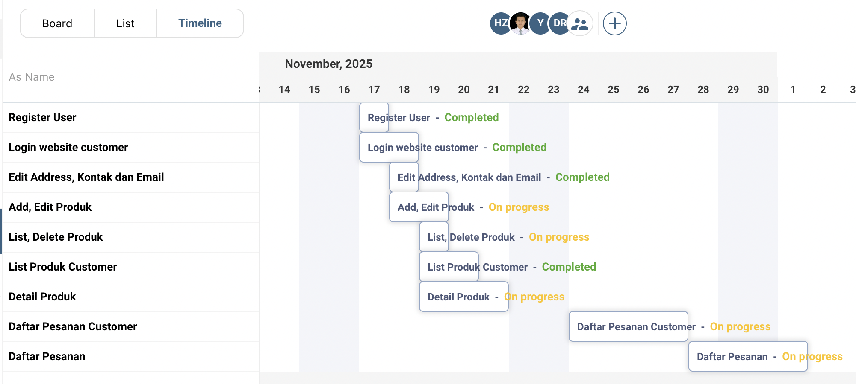Select List Produk Customer in name column

click(62, 267)
